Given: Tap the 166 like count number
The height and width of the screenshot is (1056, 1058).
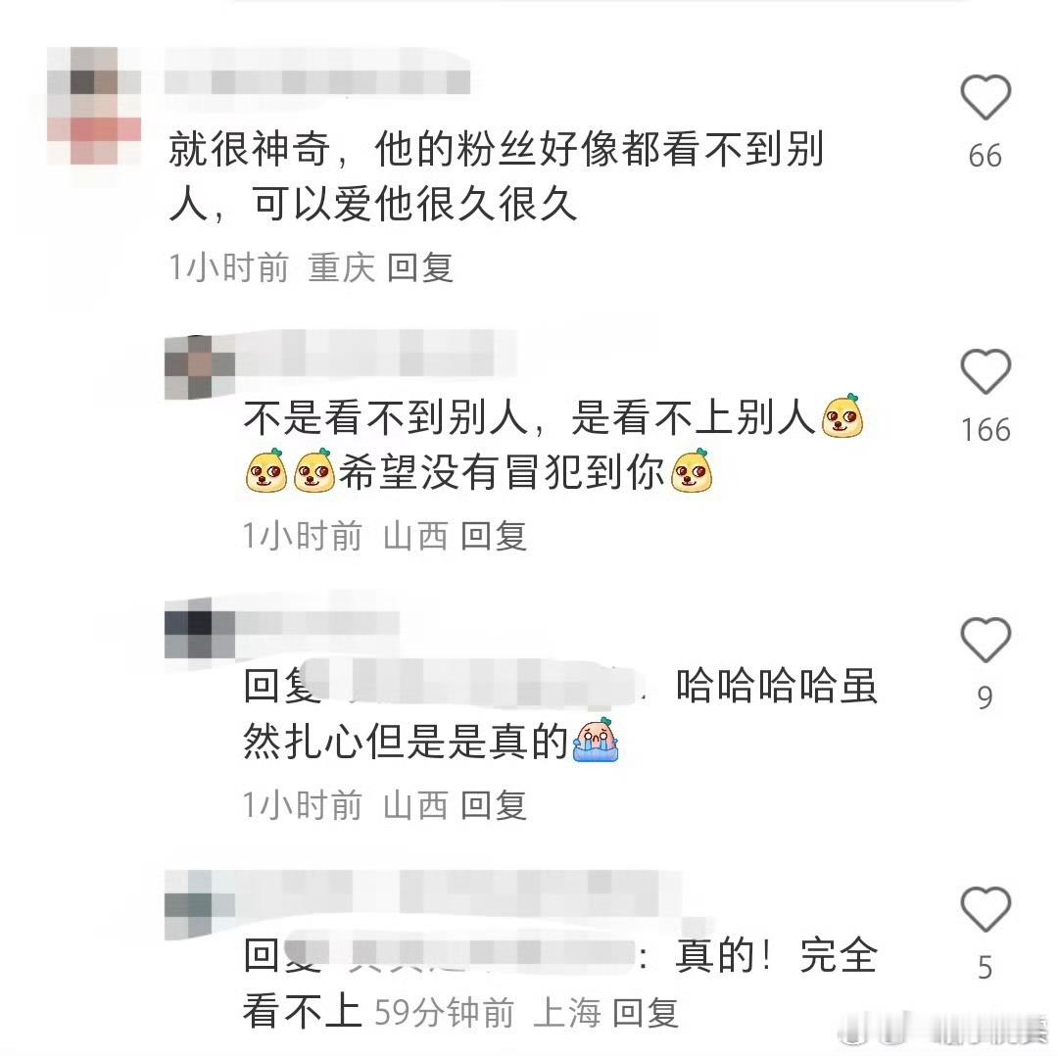Looking at the screenshot, I should [x=986, y=430].
